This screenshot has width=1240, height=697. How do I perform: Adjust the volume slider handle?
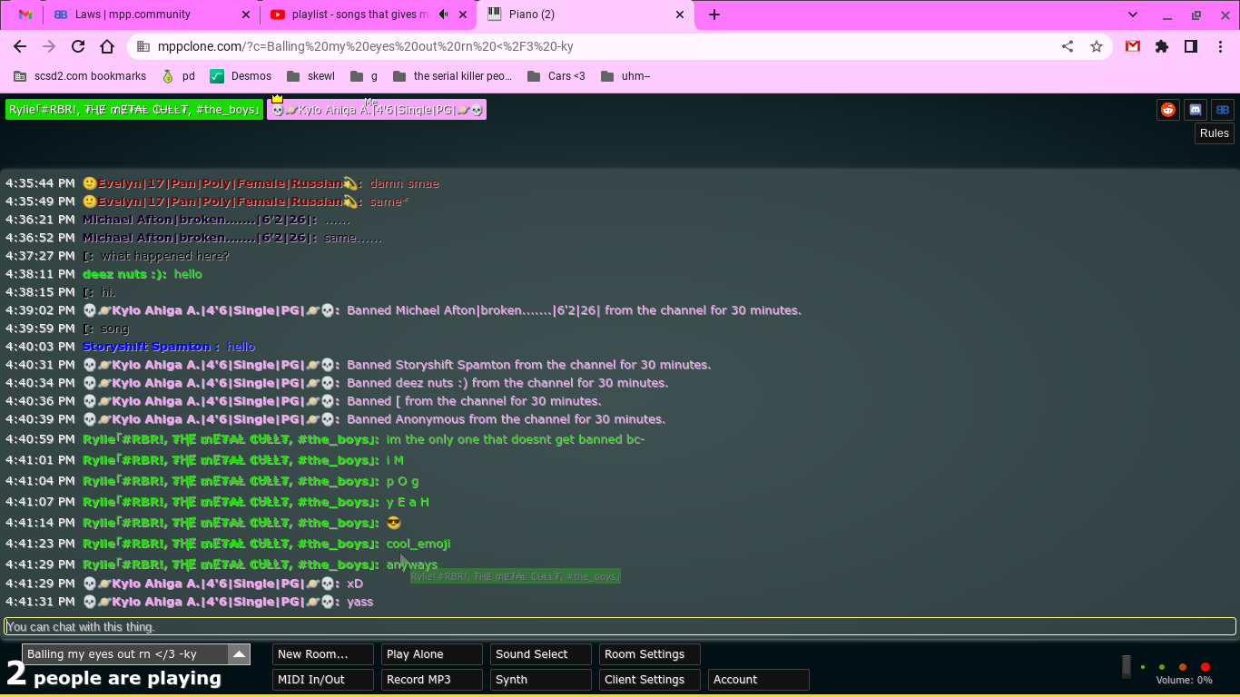1127,666
